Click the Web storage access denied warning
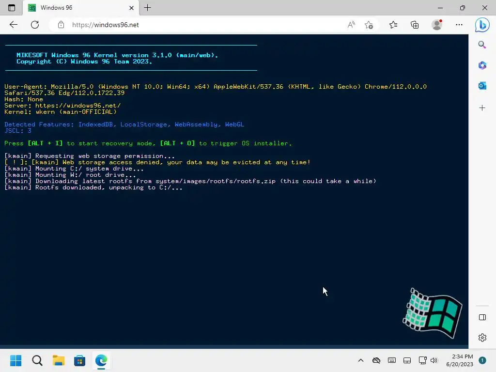The width and height of the screenshot is (496, 372). [x=157, y=162]
